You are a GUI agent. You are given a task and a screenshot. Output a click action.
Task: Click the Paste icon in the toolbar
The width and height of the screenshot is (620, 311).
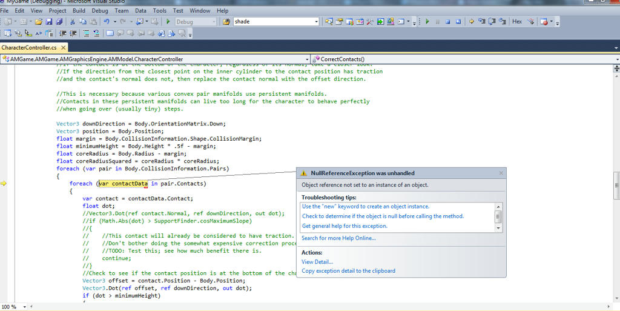tap(94, 22)
